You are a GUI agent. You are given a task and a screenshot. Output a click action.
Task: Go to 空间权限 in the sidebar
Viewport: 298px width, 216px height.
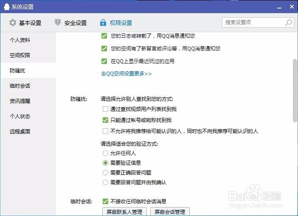(28, 55)
